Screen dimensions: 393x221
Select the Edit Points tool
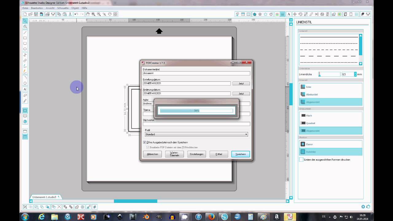[x=25, y=27]
